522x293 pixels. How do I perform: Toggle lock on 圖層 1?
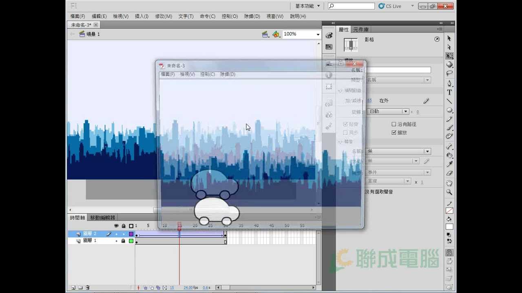tap(123, 241)
